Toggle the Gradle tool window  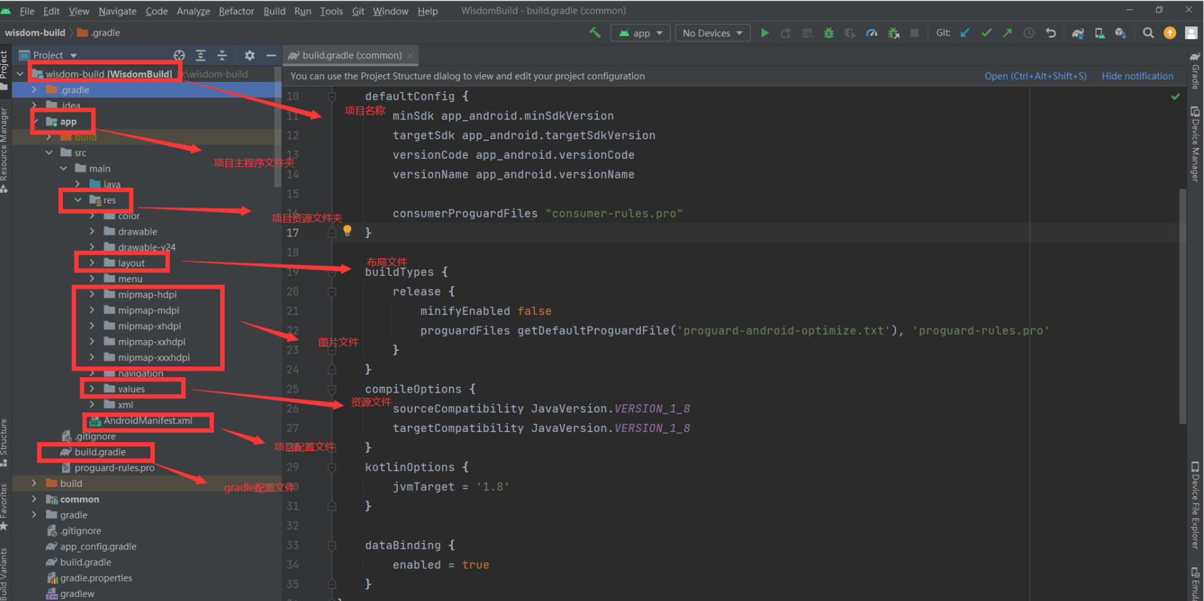coord(1195,71)
